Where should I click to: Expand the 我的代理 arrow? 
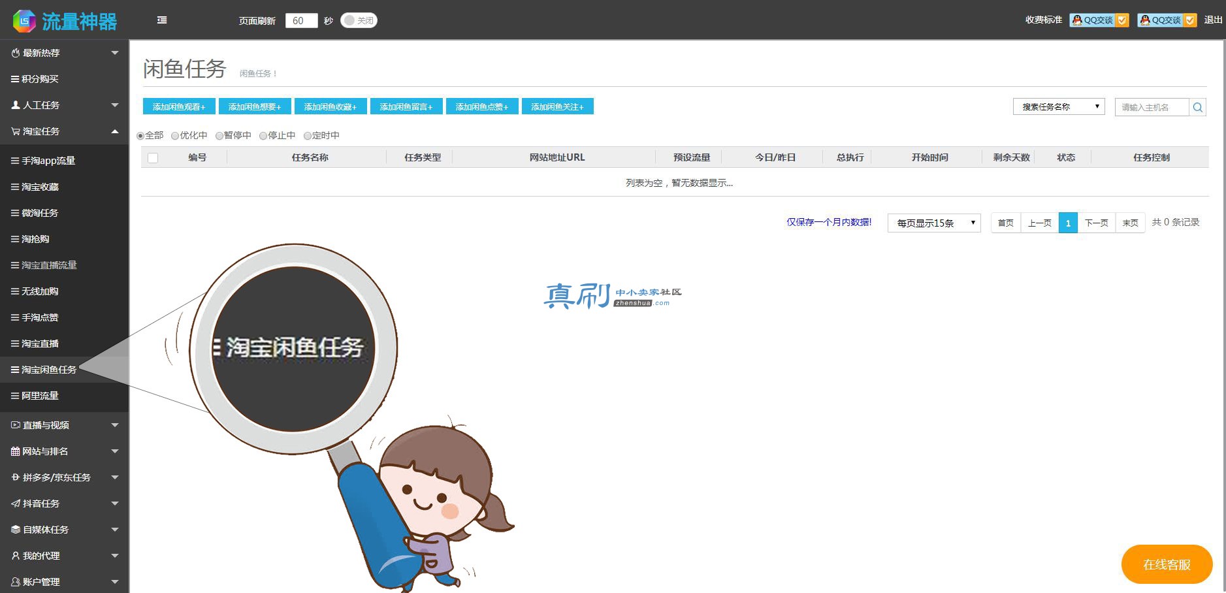click(115, 556)
